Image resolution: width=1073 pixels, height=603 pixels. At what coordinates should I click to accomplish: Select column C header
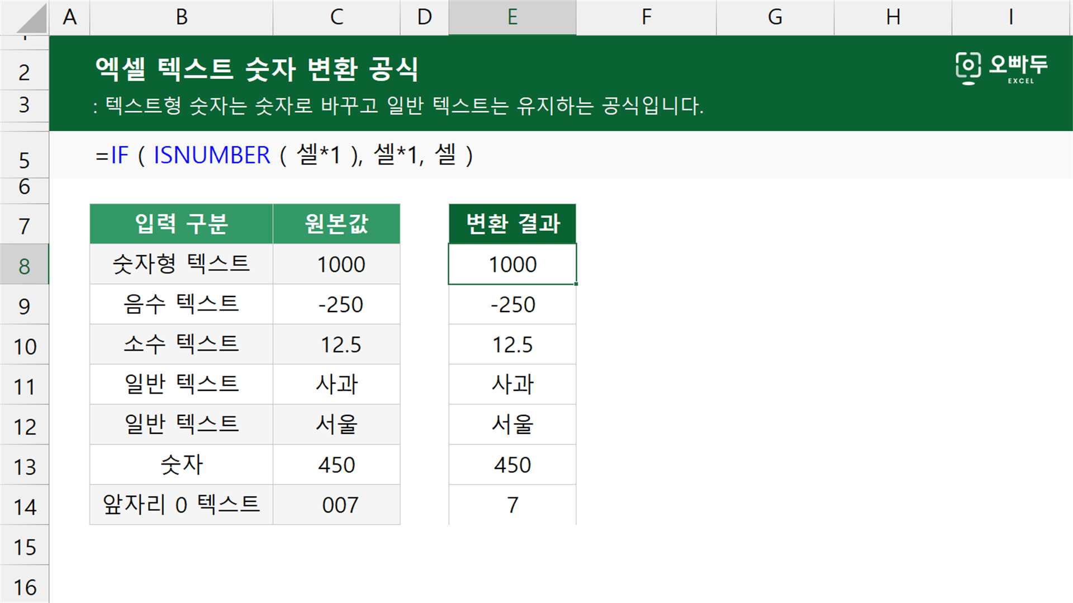336,17
